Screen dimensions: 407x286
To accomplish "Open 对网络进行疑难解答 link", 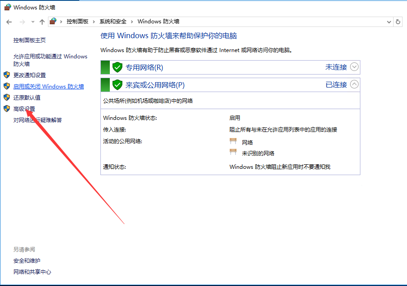I will point(38,120).
